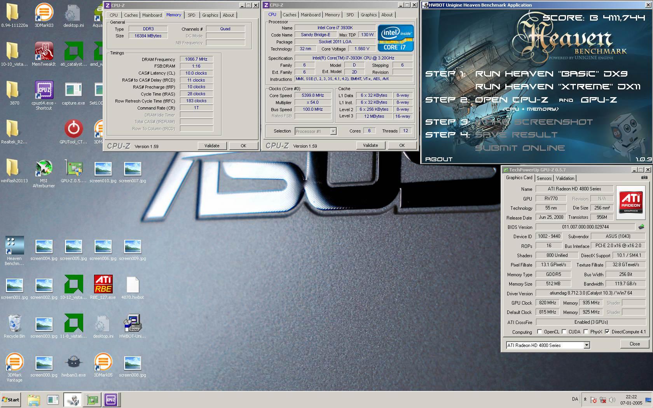Screen dimensions: 653x408
Task: Open the ati_catalyst installer icon
Action: [73, 54]
